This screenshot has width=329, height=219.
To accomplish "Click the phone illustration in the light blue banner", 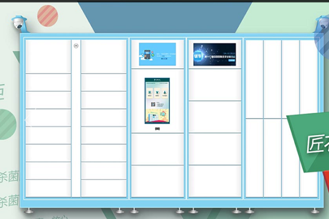I will 147,54.
